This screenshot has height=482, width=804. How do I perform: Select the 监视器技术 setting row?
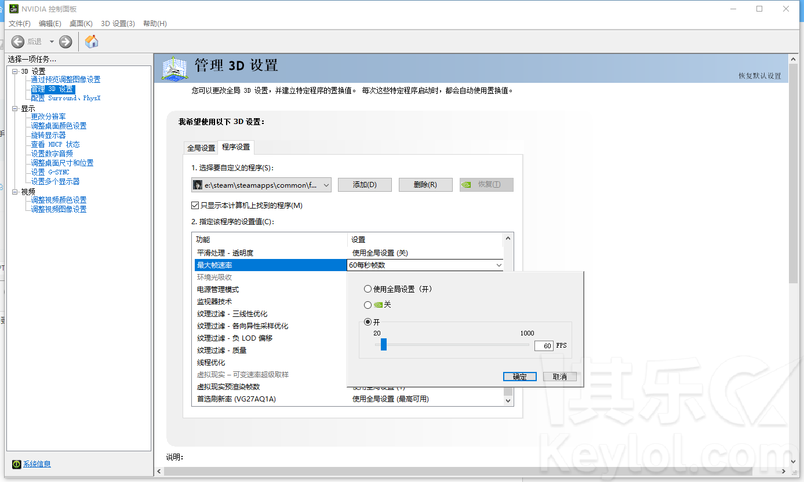(x=270, y=301)
